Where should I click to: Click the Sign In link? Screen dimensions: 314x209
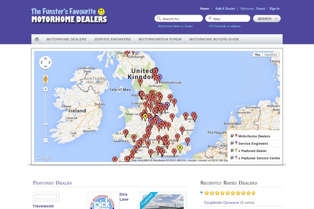[274, 8]
